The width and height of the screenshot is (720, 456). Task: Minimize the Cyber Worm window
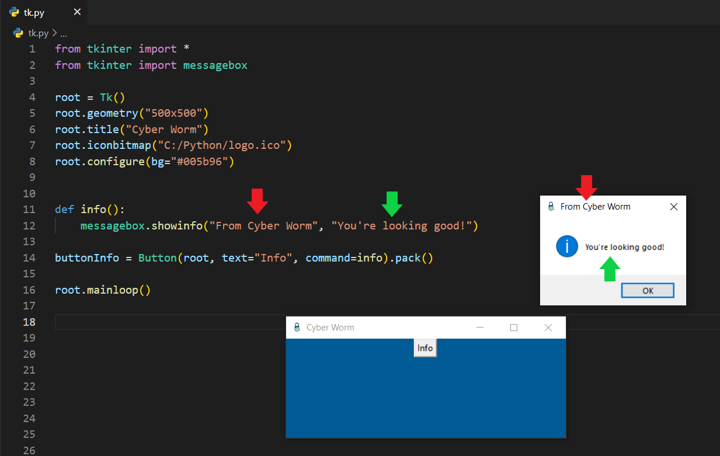click(x=480, y=328)
